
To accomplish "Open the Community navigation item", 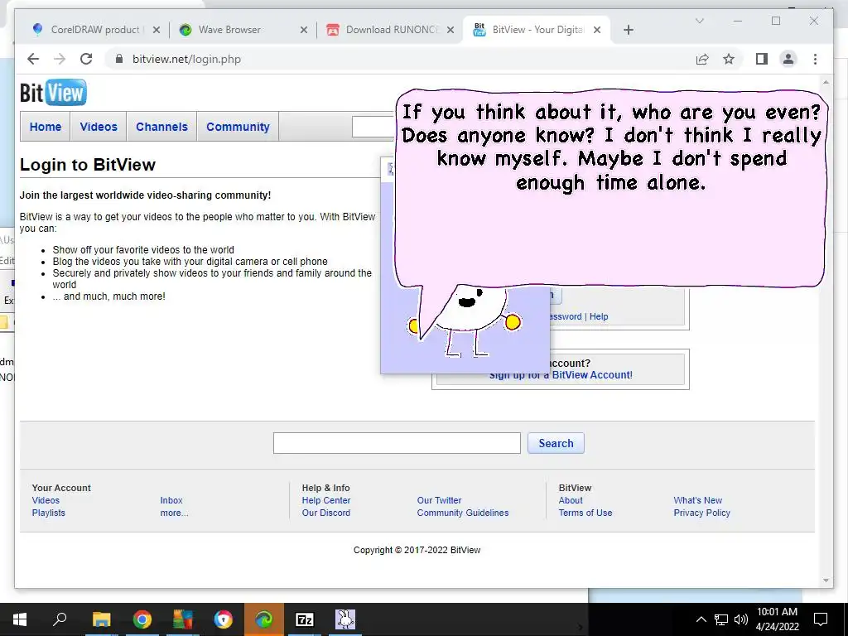I will pyautogui.click(x=238, y=127).
